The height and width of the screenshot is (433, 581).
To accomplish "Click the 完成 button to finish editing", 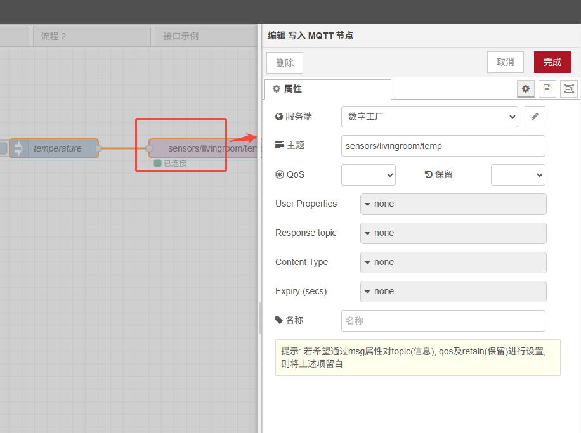I will tap(551, 62).
